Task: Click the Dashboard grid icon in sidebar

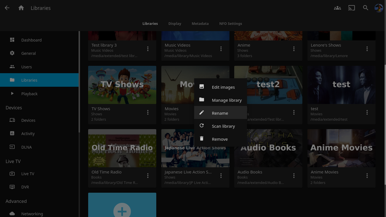Action: [12, 40]
